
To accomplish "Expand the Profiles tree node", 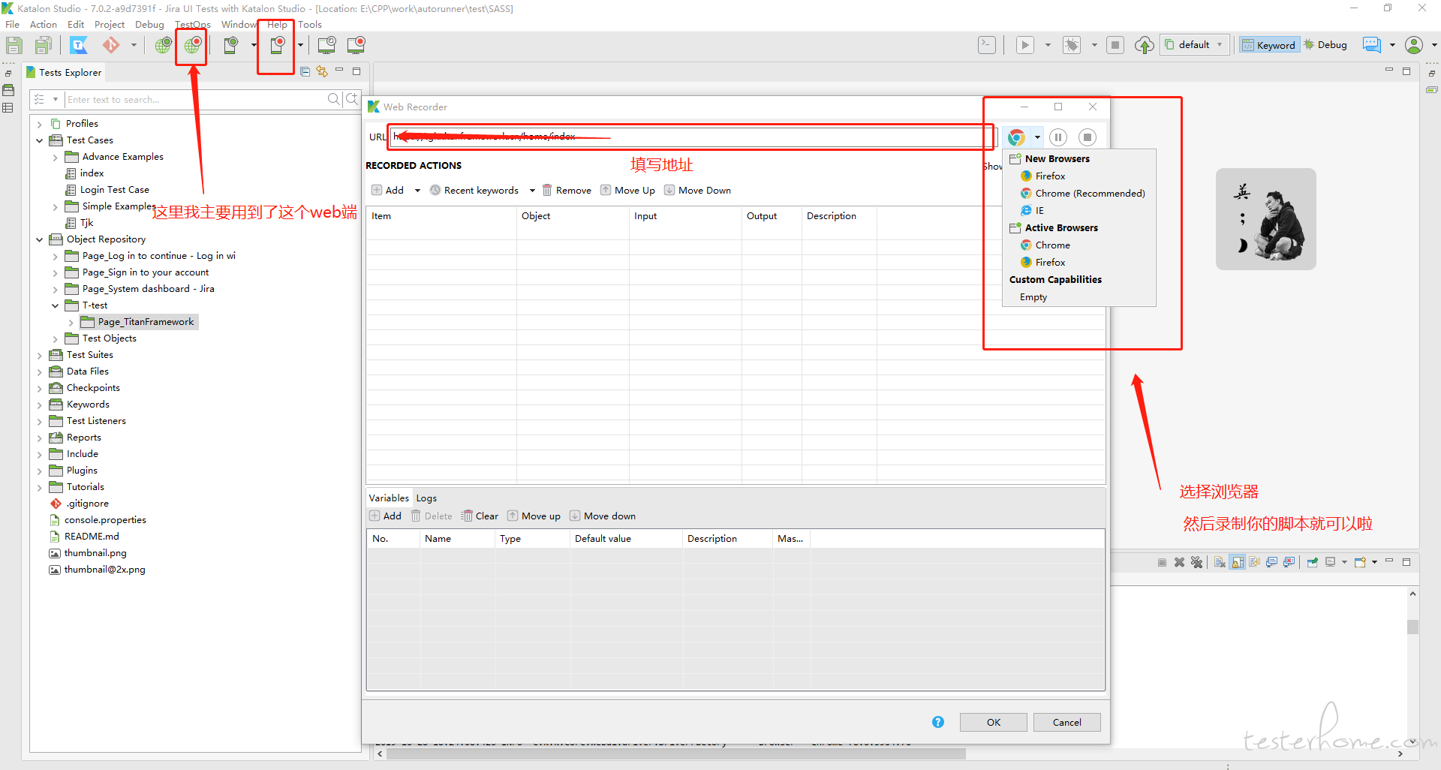I will [40, 124].
